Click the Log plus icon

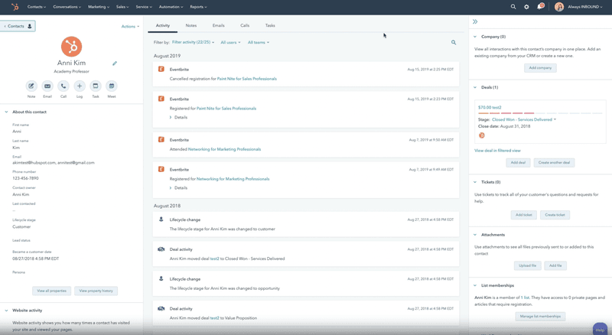[80, 86]
